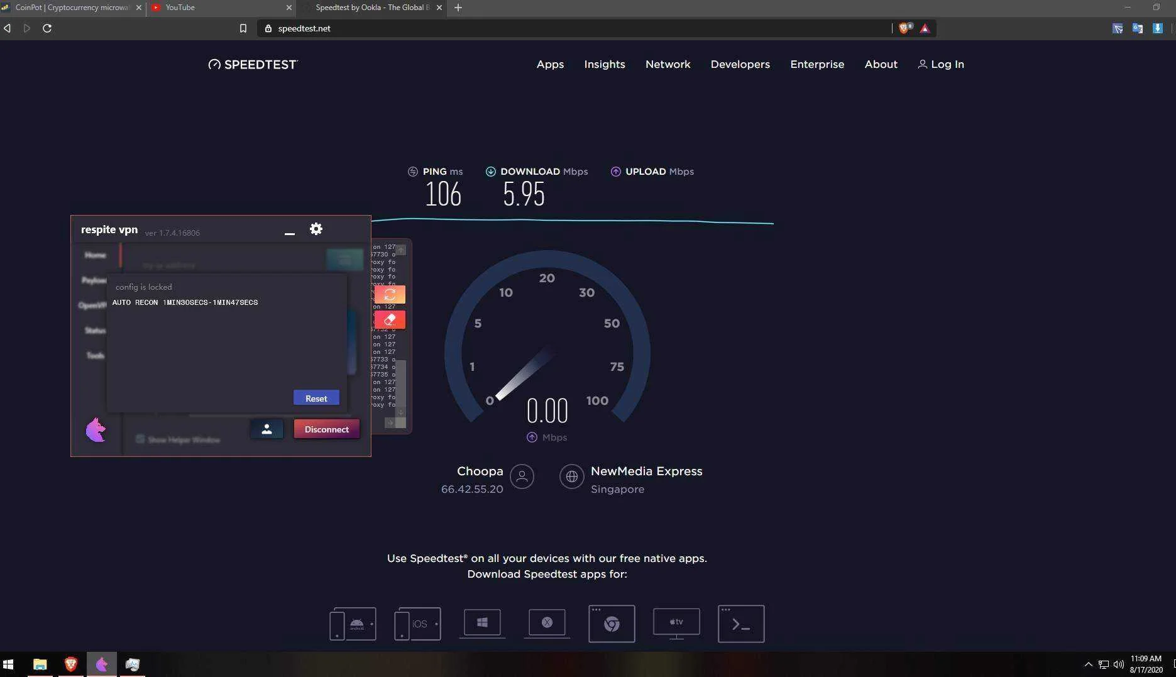1176x677 pixels.
Task: Open Developers menu on Speedtest
Action: pos(740,64)
